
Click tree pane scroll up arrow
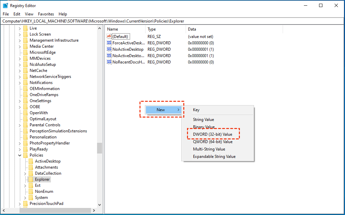[99, 28]
